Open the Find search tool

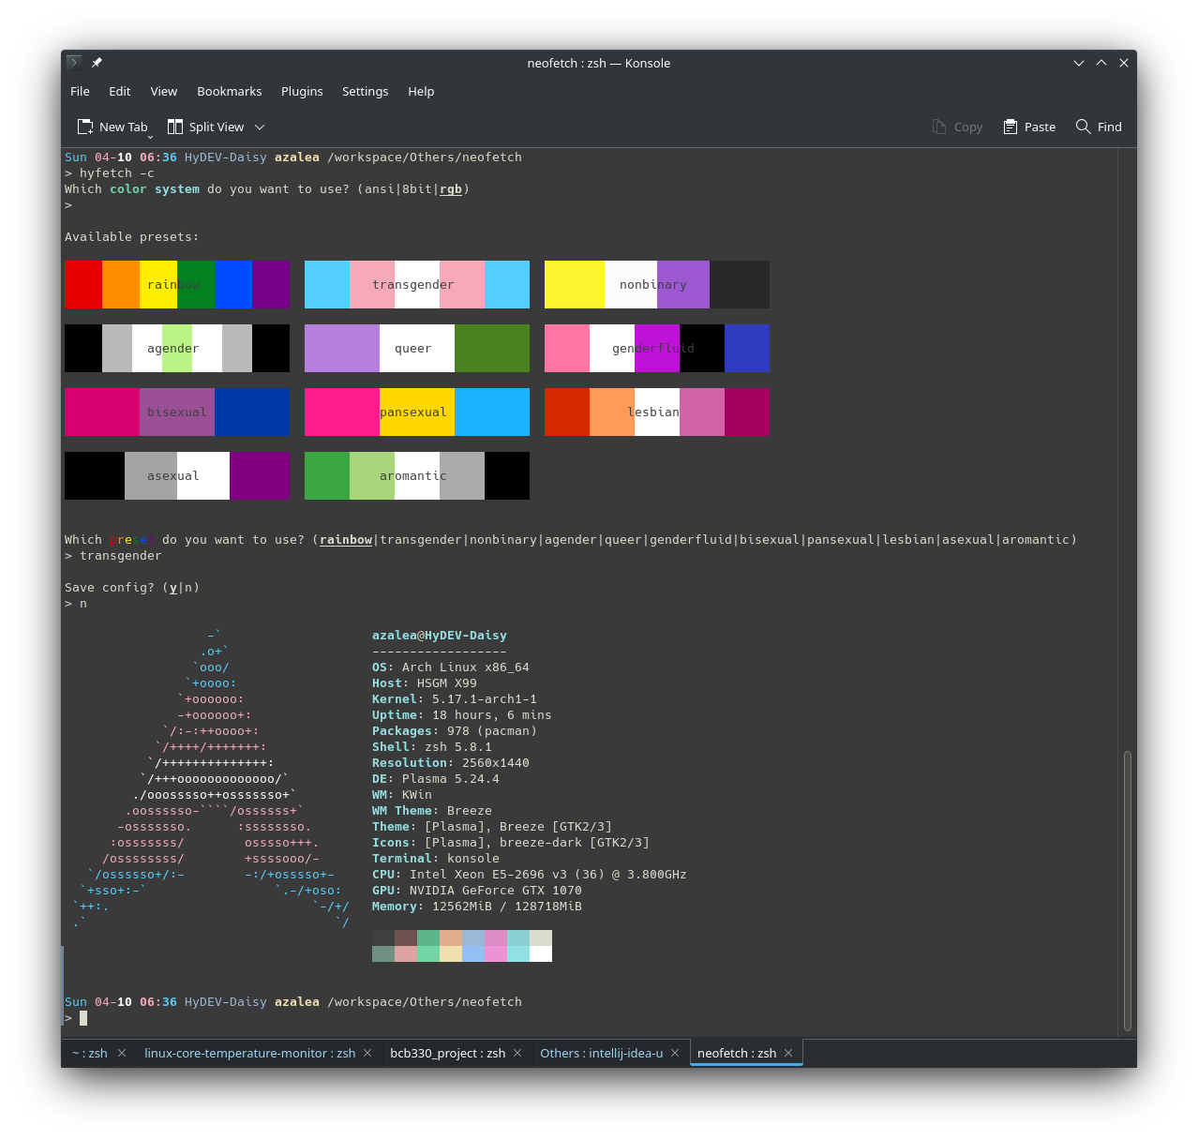(x=1099, y=127)
